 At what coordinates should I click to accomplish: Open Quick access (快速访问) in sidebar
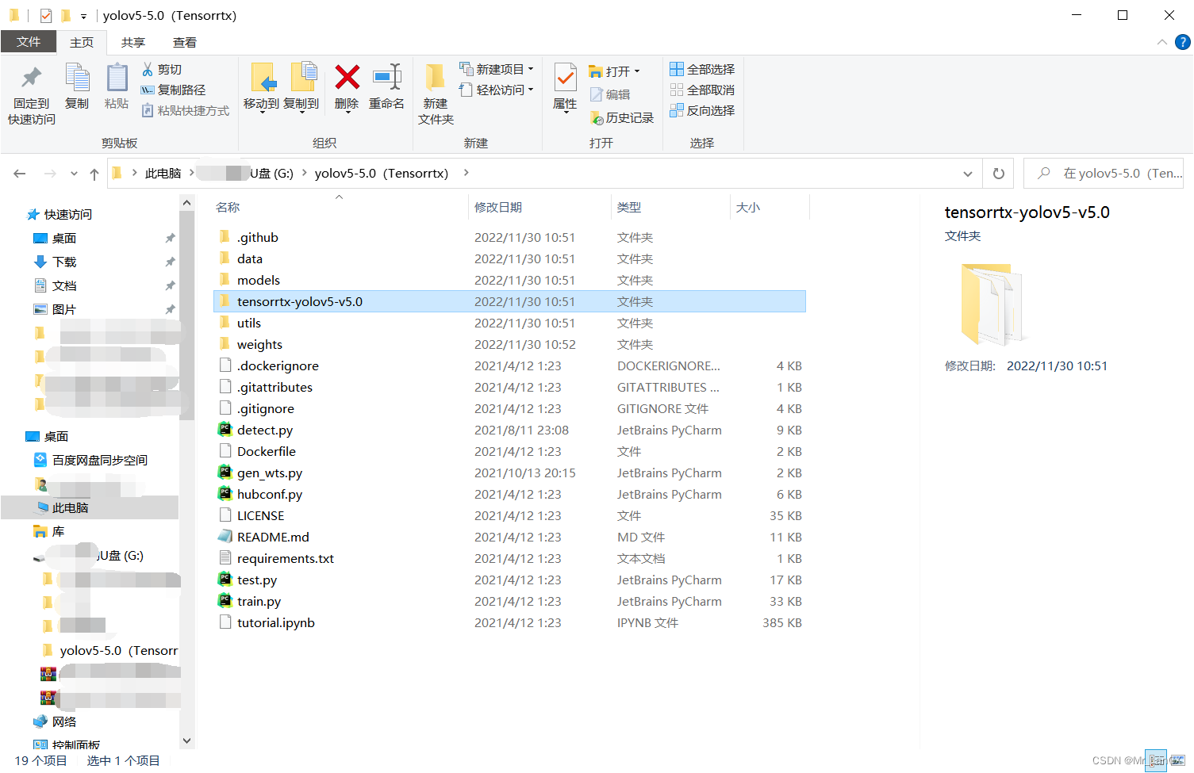click(x=60, y=215)
